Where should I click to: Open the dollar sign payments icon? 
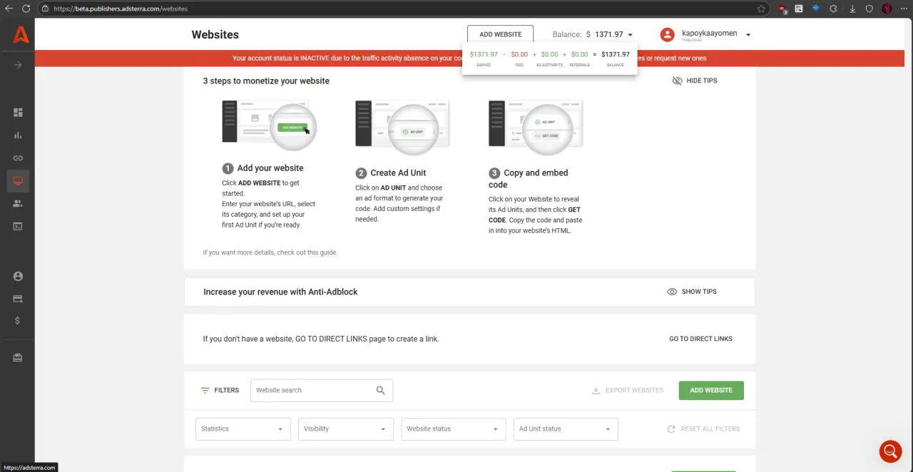pos(18,321)
